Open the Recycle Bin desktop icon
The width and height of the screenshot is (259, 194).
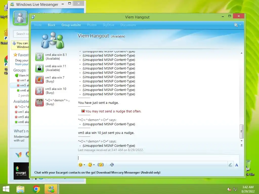[x=248, y=167]
